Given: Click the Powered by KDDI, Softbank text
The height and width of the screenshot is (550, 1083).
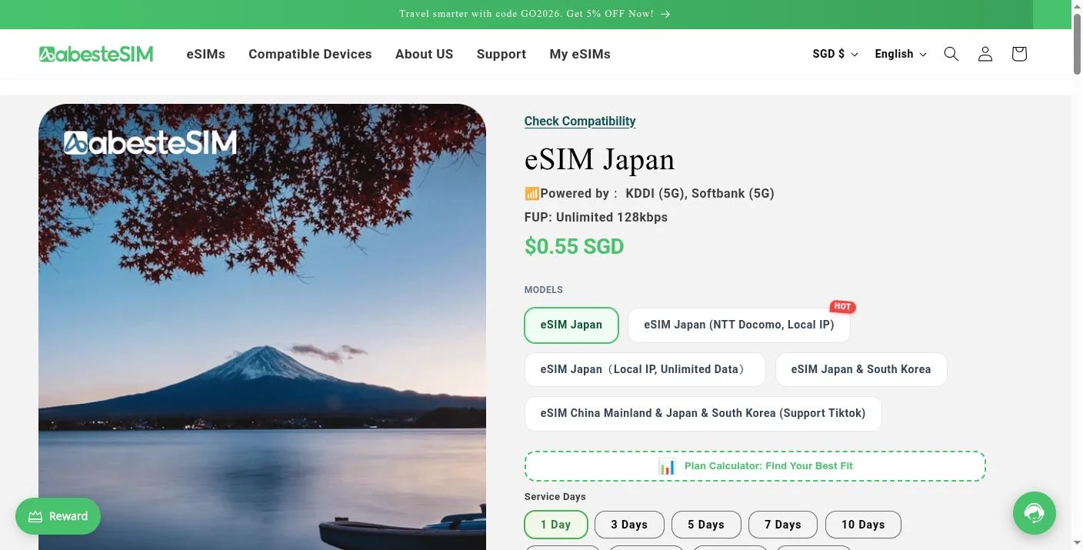Looking at the screenshot, I should (649, 194).
